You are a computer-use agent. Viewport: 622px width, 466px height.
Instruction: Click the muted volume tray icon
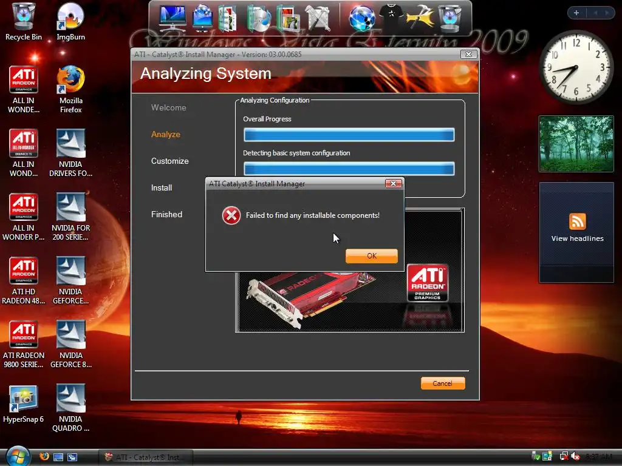point(575,456)
